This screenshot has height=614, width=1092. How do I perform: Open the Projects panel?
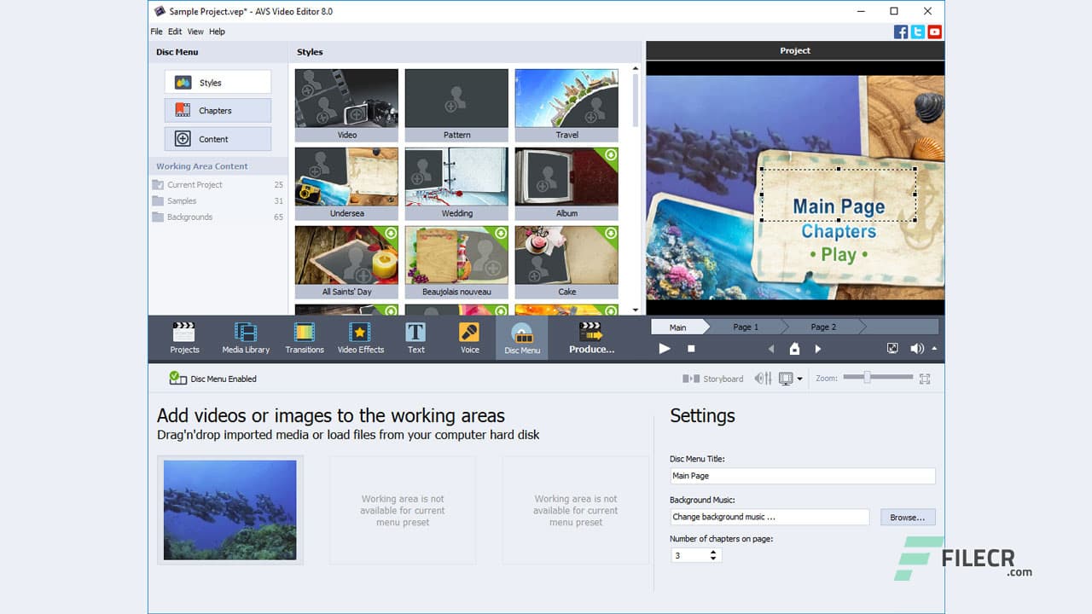coord(184,337)
